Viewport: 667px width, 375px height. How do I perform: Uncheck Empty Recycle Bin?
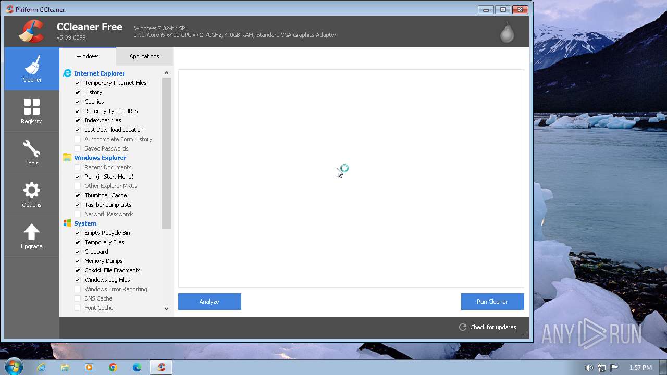click(78, 233)
